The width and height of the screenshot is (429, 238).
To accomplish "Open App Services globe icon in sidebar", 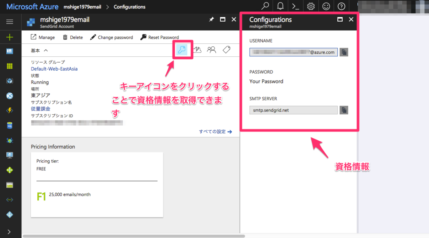I will (x=10, y=96).
